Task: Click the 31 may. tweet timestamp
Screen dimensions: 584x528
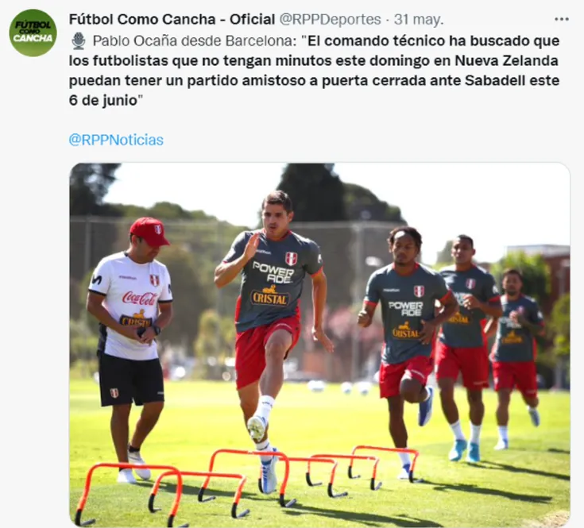Action: coord(419,19)
